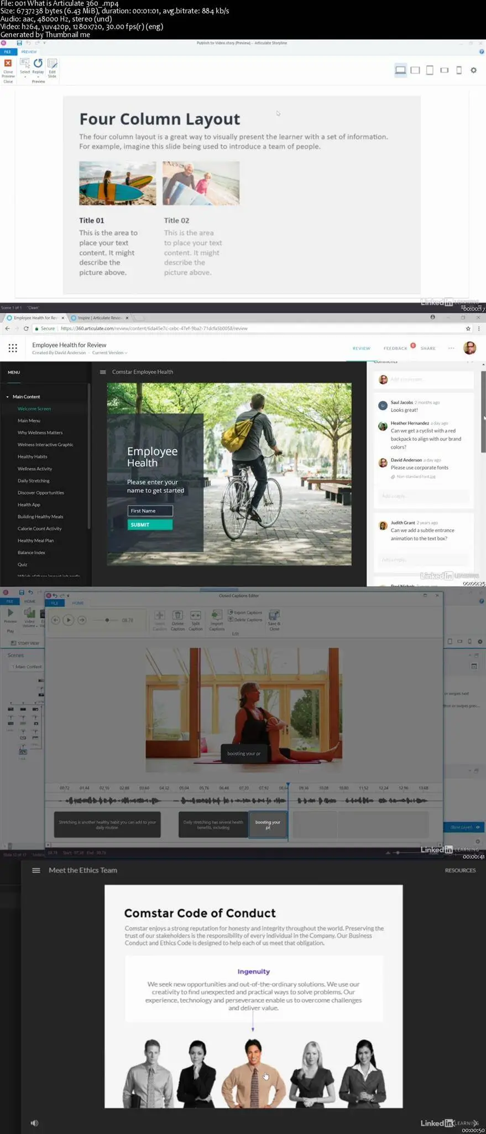Toggle course hamburger menu beside Comstar Employee Health
486x1134 pixels.
pos(103,372)
